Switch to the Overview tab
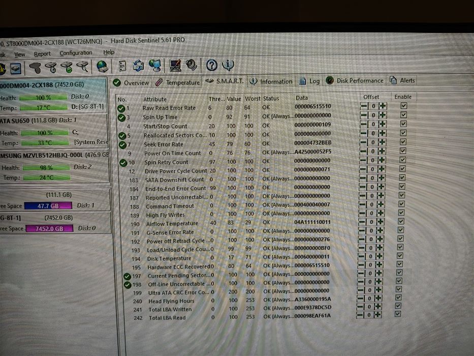 point(131,82)
